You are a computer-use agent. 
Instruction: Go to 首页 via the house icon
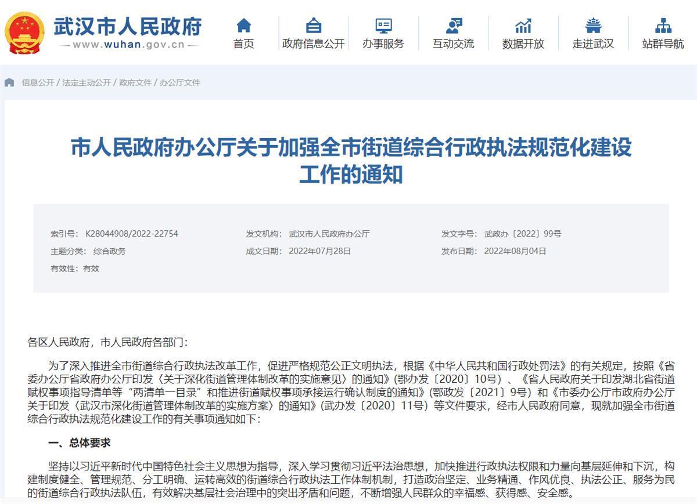[243, 26]
